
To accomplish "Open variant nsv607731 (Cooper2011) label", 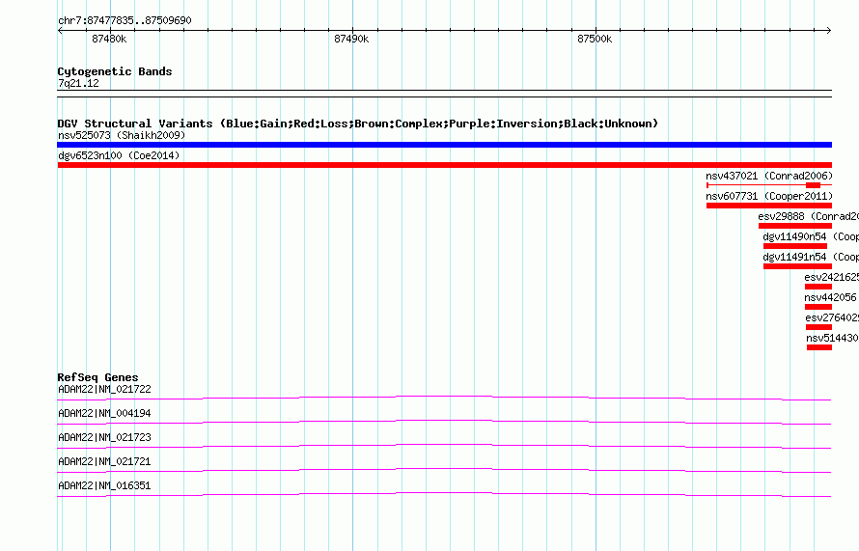I will [769, 196].
